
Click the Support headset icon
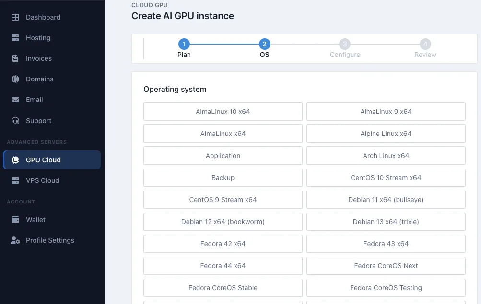(x=15, y=121)
